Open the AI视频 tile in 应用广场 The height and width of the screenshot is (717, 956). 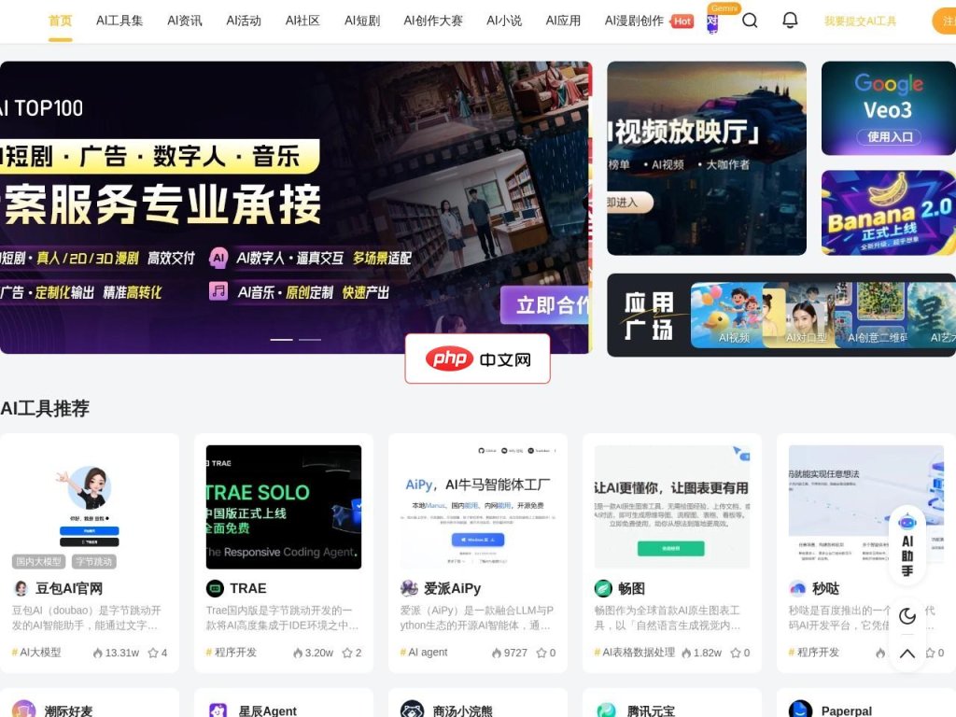click(x=726, y=316)
